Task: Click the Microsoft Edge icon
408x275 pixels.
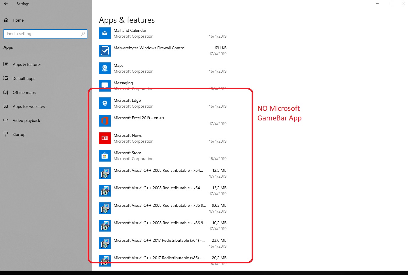Action: (x=105, y=103)
